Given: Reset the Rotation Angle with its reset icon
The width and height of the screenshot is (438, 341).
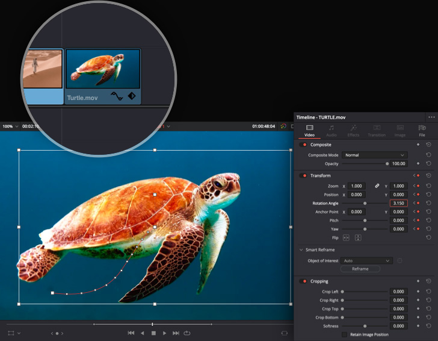Looking at the screenshot, I should (x=428, y=204).
